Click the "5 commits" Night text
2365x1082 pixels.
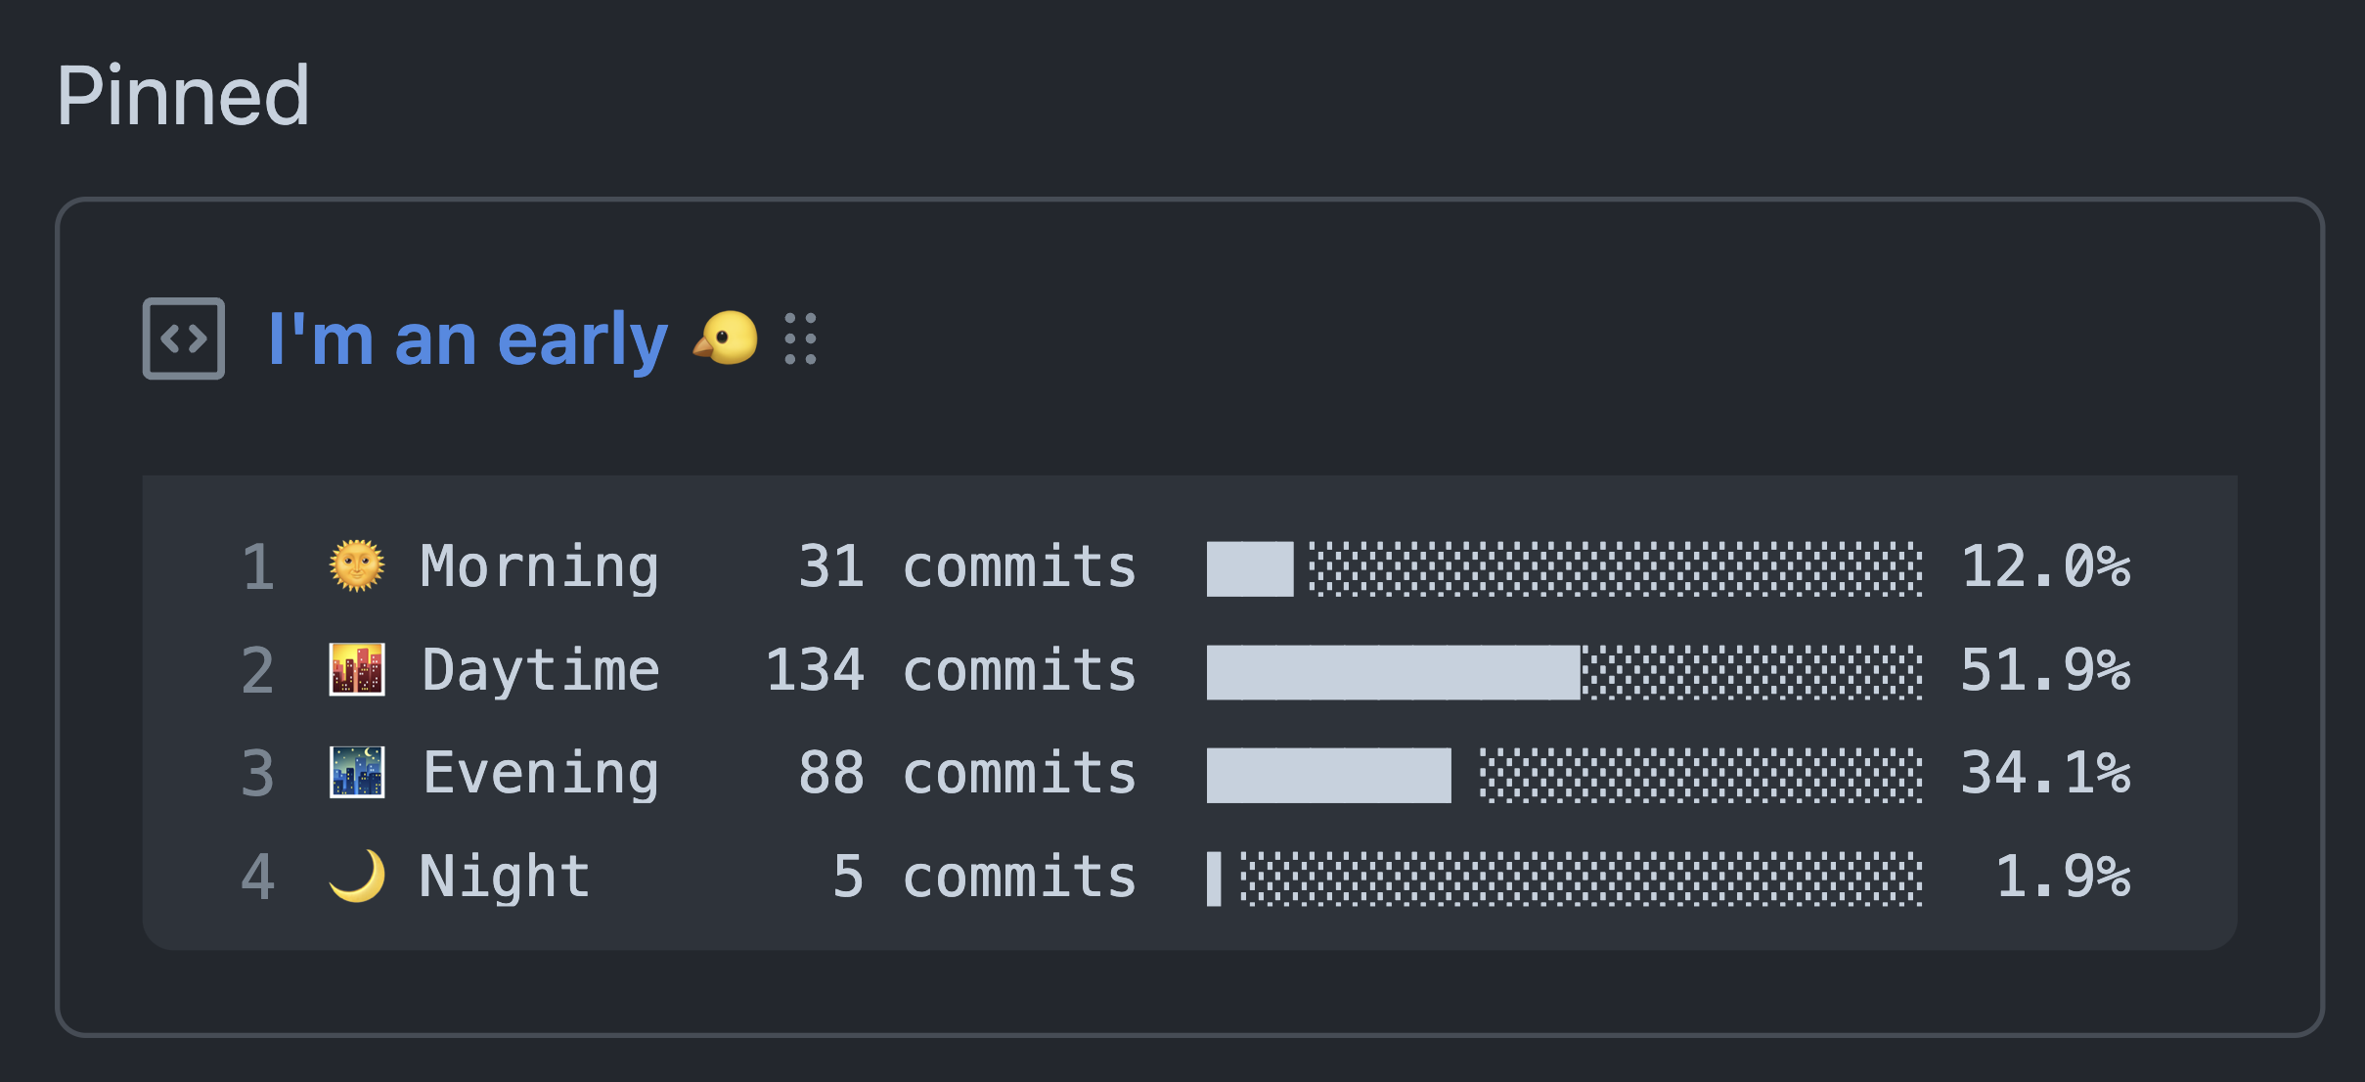(x=984, y=876)
